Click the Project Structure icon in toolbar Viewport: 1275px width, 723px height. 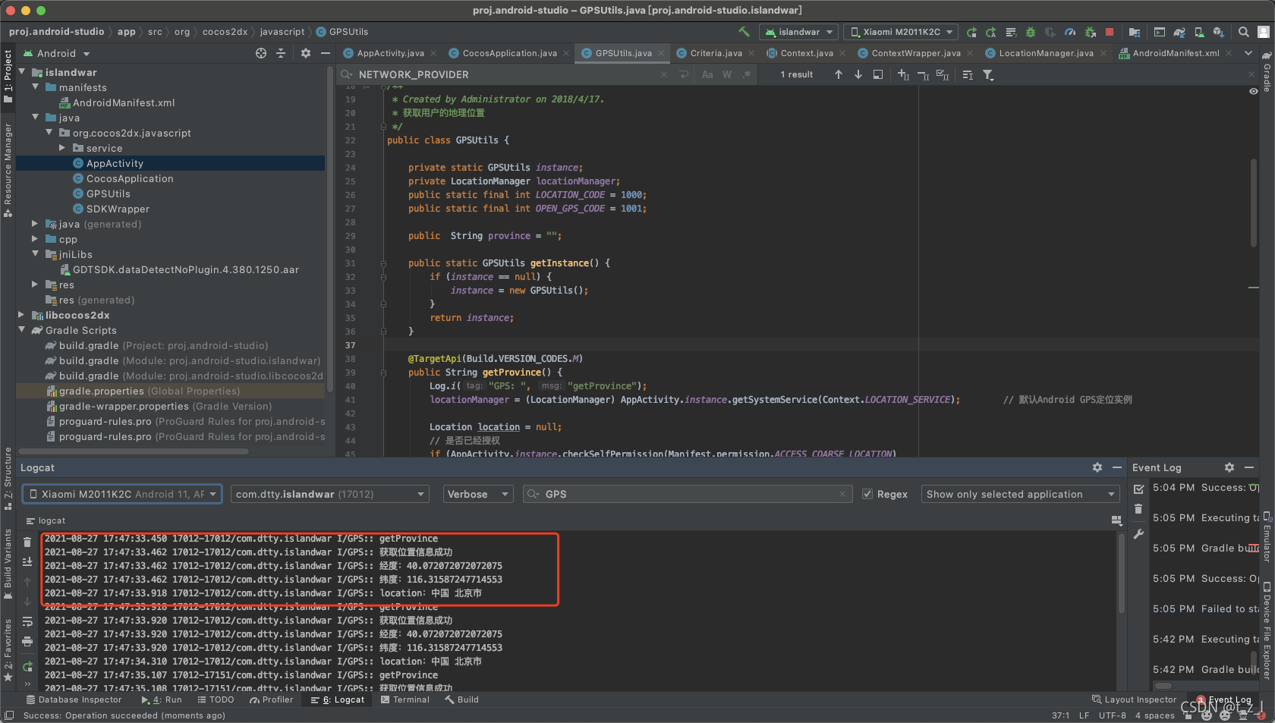point(1135,32)
